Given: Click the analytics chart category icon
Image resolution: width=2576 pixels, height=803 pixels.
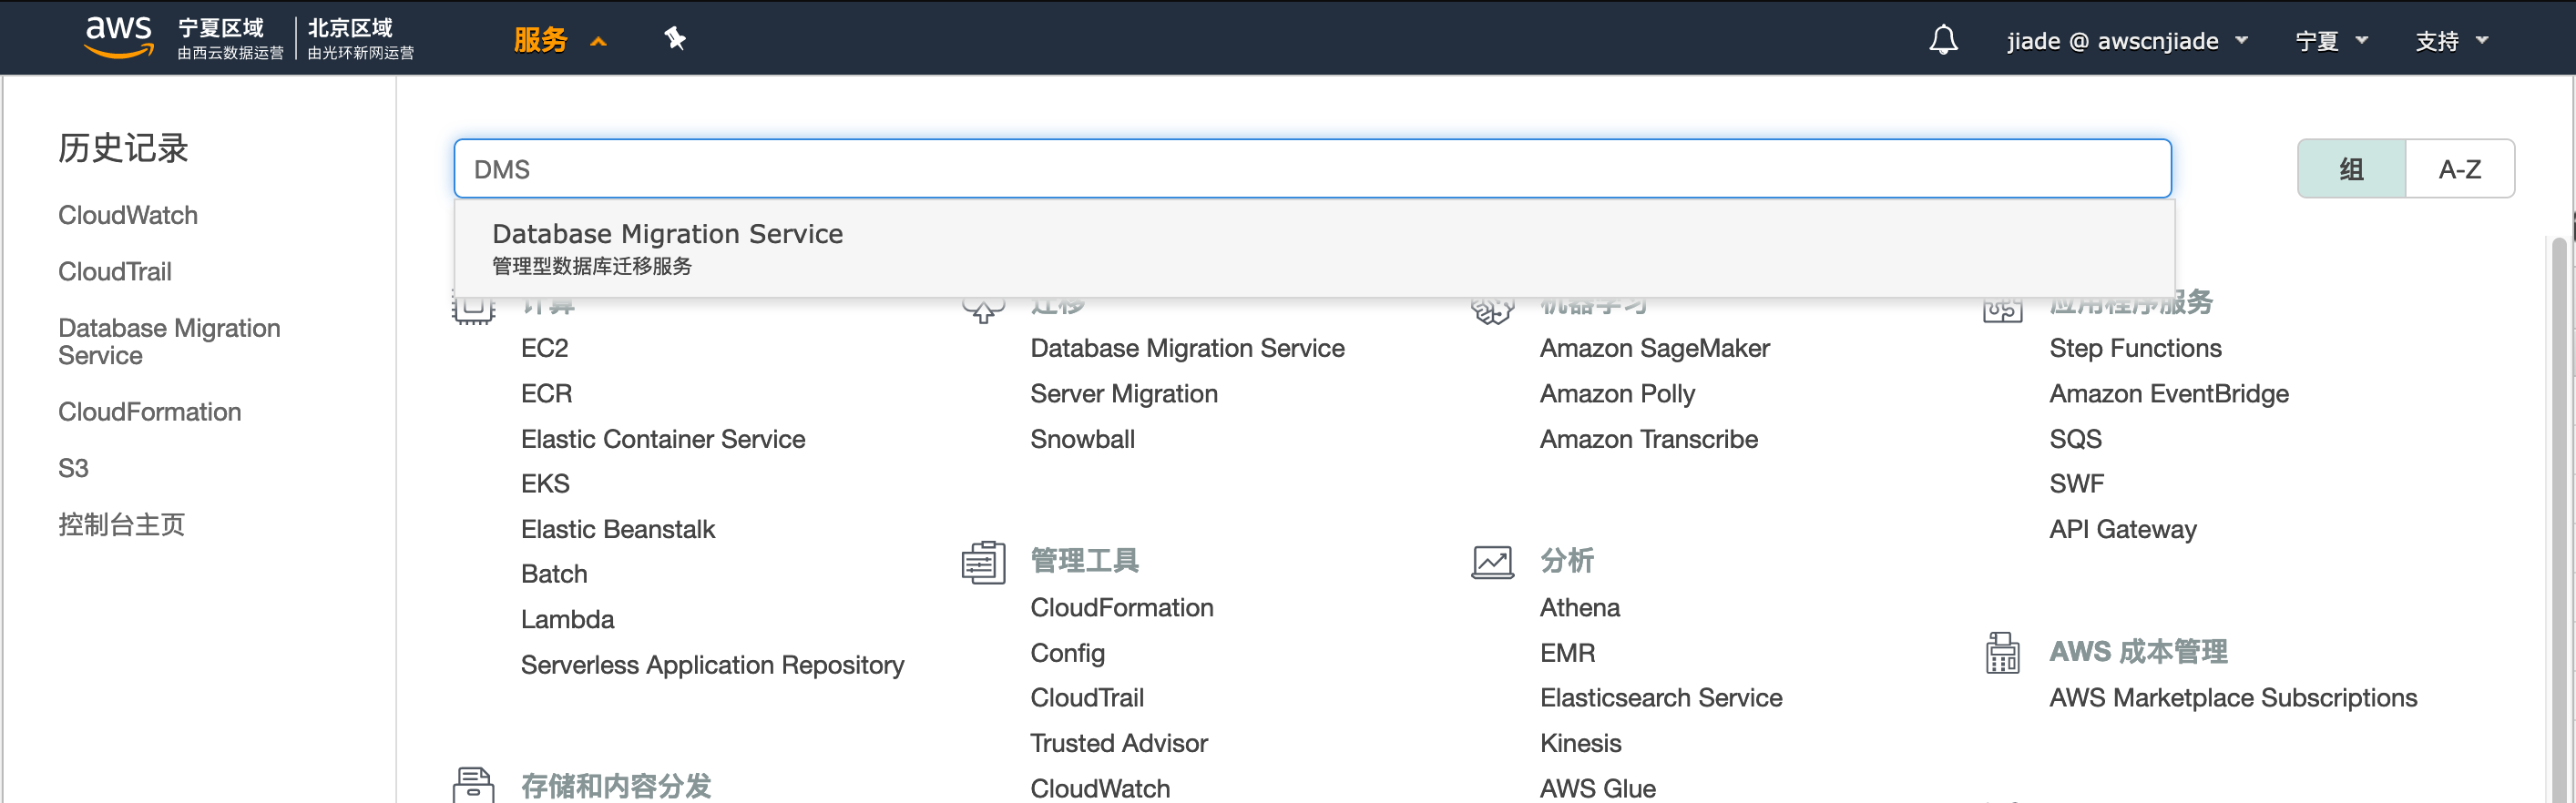Looking at the screenshot, I should tap(1492, 562).
